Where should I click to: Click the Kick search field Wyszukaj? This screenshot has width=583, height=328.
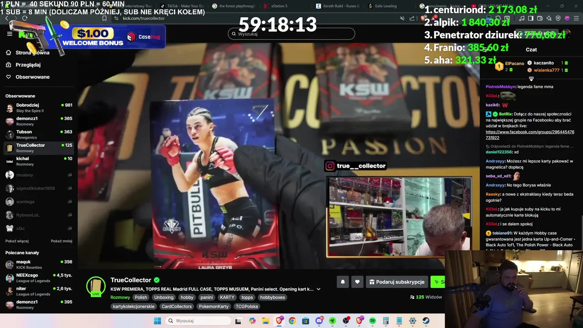pyautogui.click(x=291, y=34)
